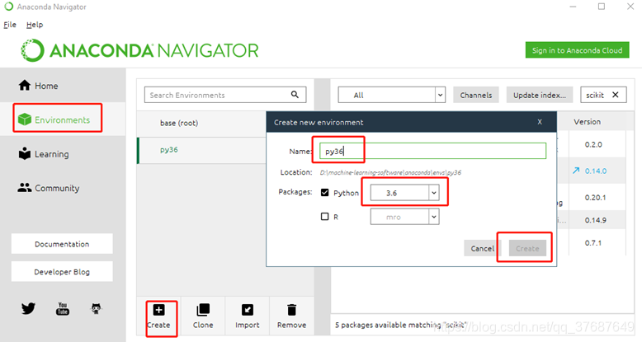
Task: Click the environment location path text
Action: 390,172
